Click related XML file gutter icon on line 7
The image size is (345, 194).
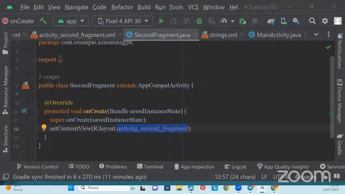coord(25,86)
